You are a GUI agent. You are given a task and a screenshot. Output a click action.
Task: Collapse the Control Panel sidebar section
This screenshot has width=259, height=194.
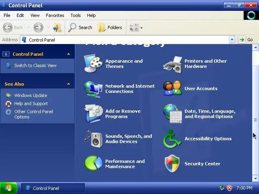[x=69, y=54]
